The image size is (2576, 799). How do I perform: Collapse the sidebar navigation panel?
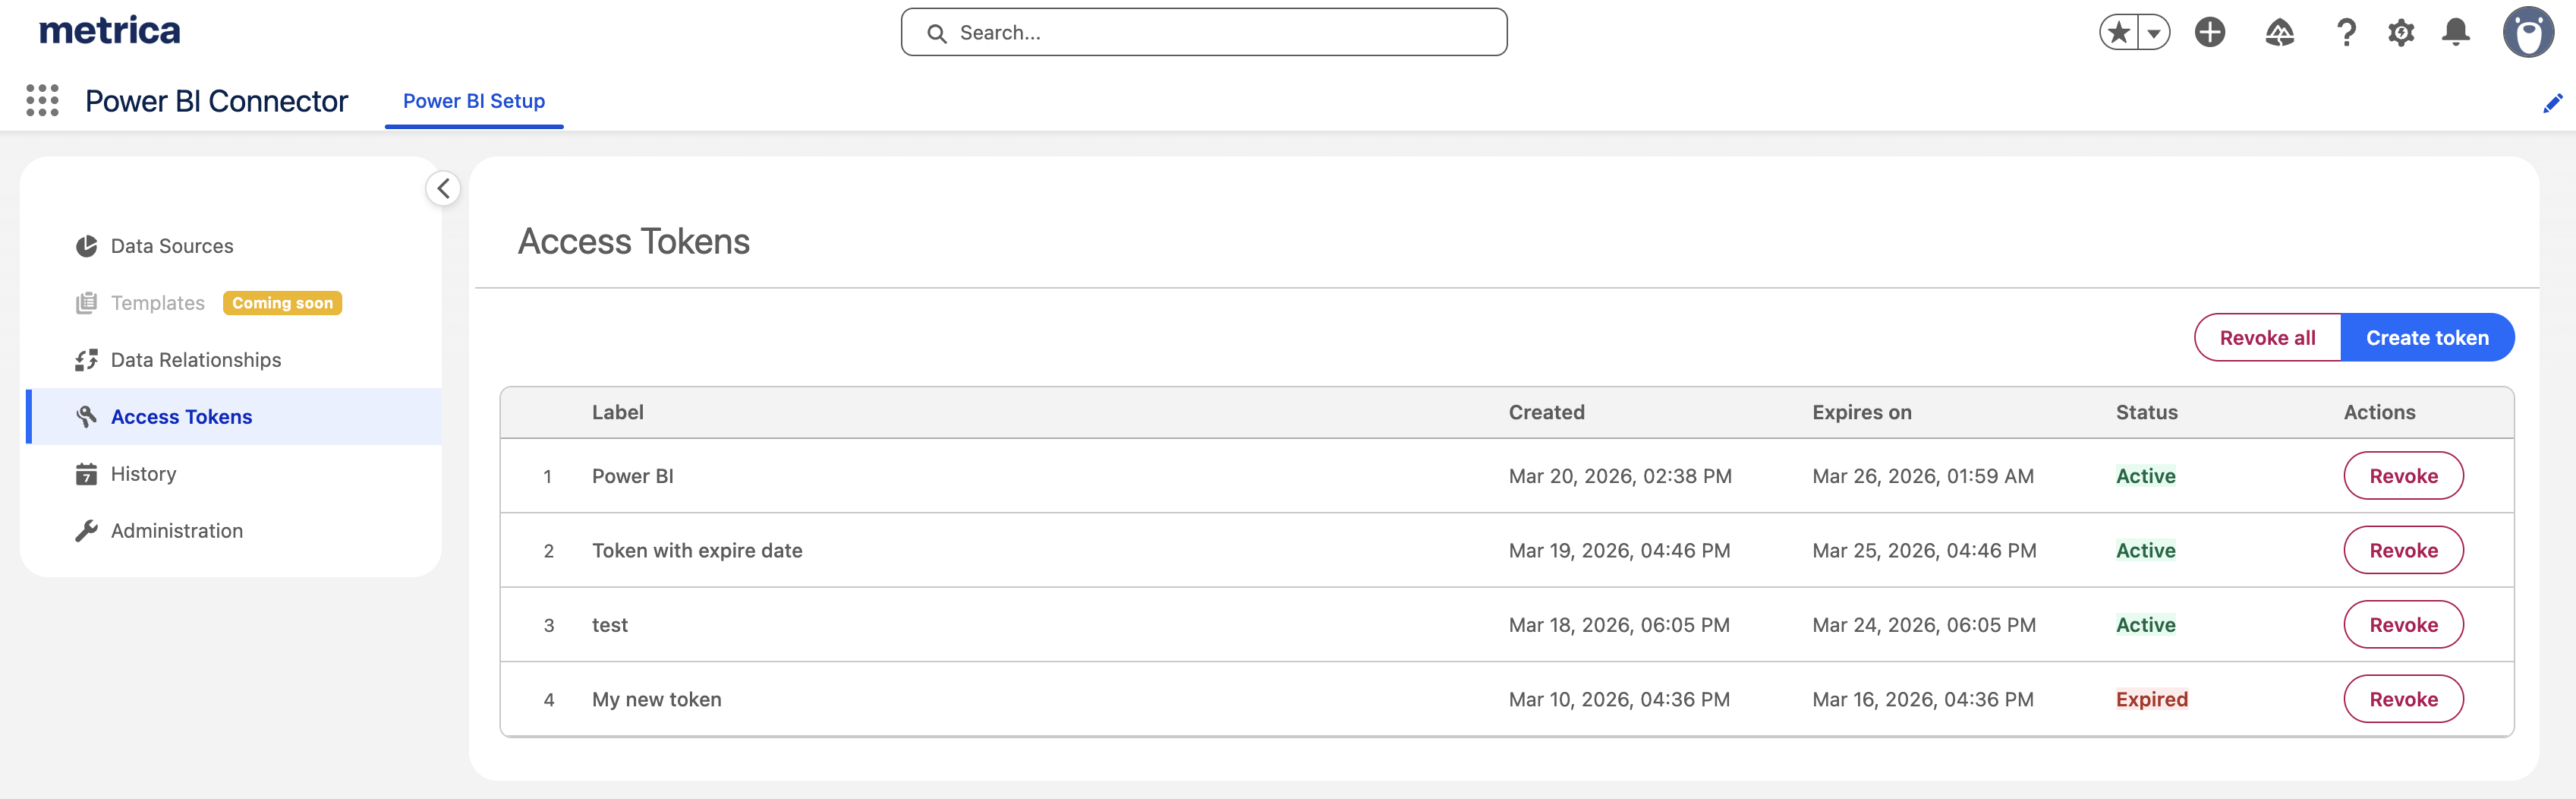(x=443, y=188)
